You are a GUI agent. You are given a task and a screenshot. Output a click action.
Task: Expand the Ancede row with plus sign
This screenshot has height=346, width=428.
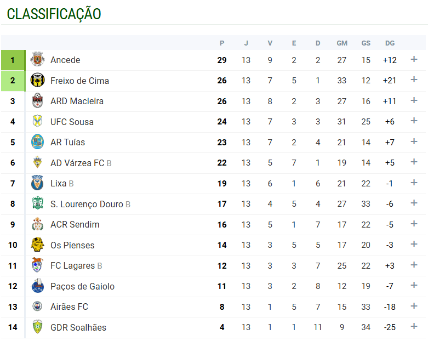[414, 60]
